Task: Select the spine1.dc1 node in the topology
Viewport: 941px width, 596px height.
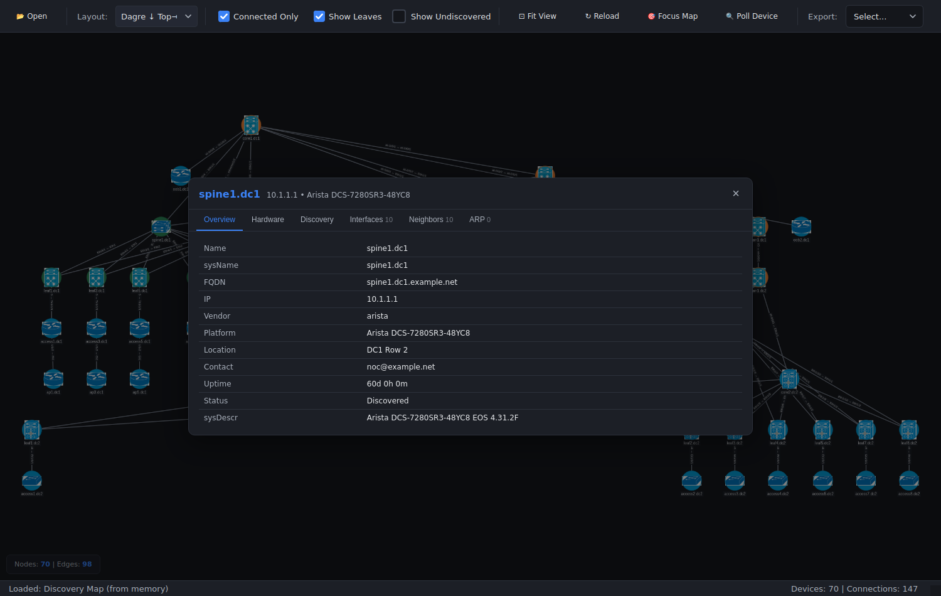Action: pos(161,226)
